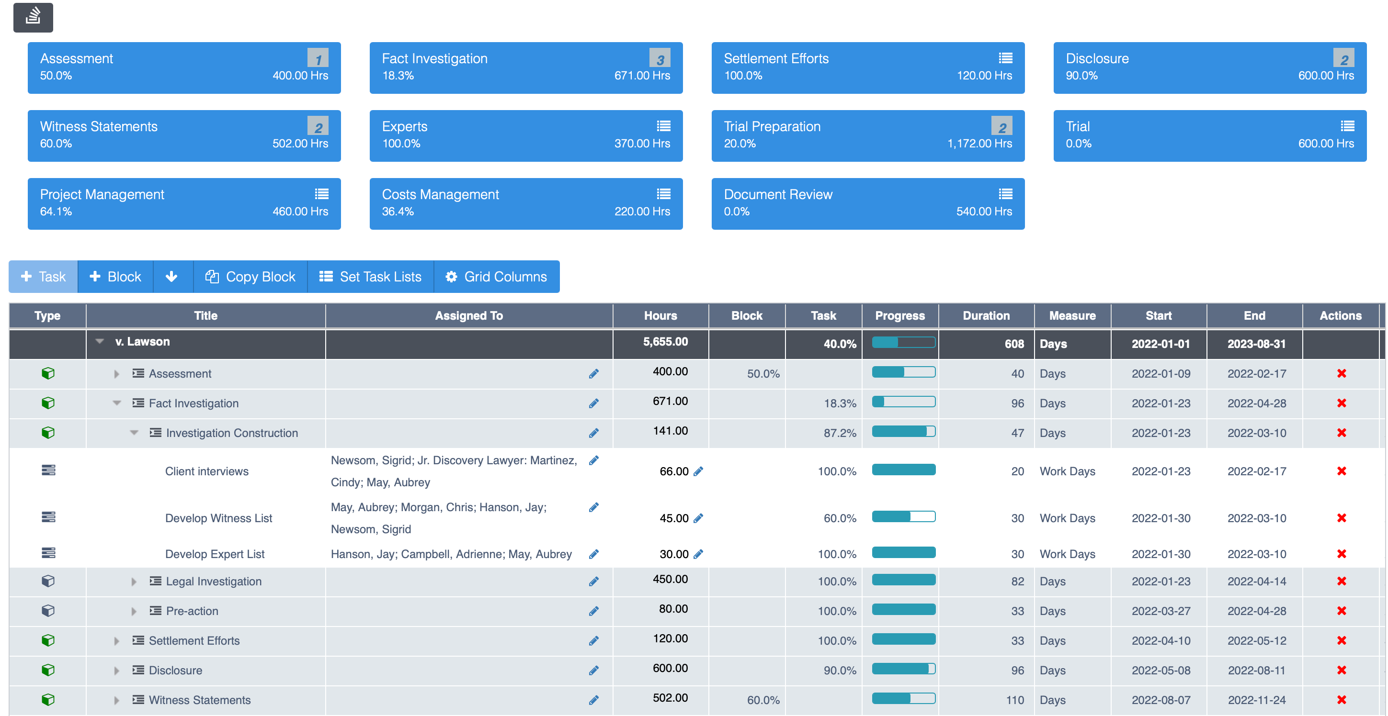Open Grid Columns settings

pyautogui.click(x=496, y=277)
